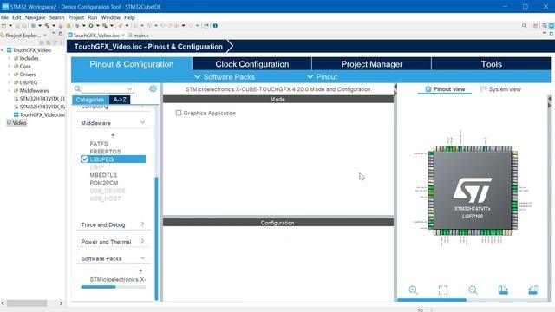Fit chip pinout to view

click(x=443, y=290)
